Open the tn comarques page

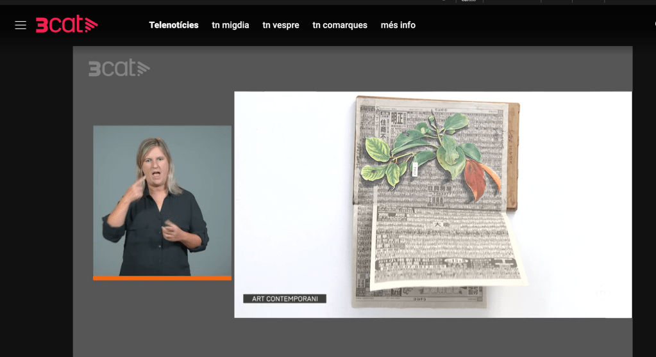tap(340, 25)
